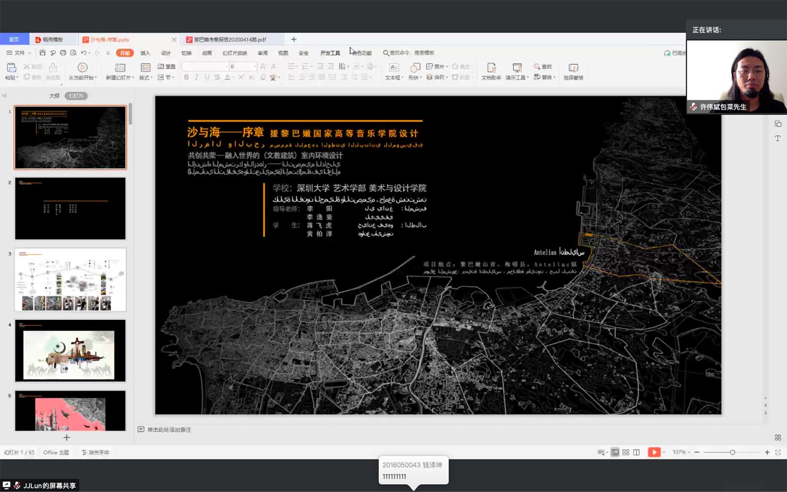The width and height of the screenshot is (787, 492).
Task: Click the Save icon in quick toolbar
Action: pos(43,53)
